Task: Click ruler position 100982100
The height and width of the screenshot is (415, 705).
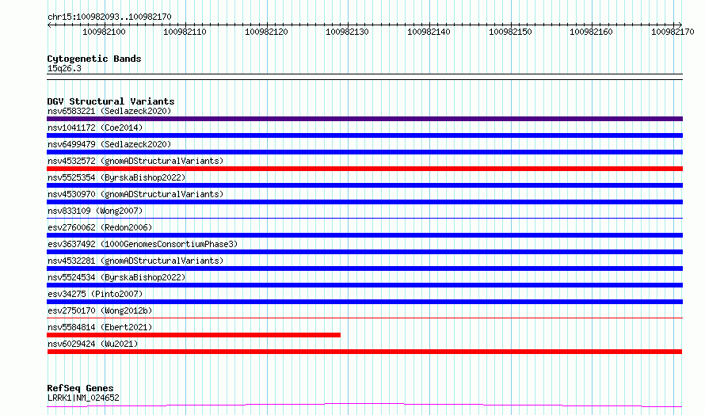Action: [104, 32]
